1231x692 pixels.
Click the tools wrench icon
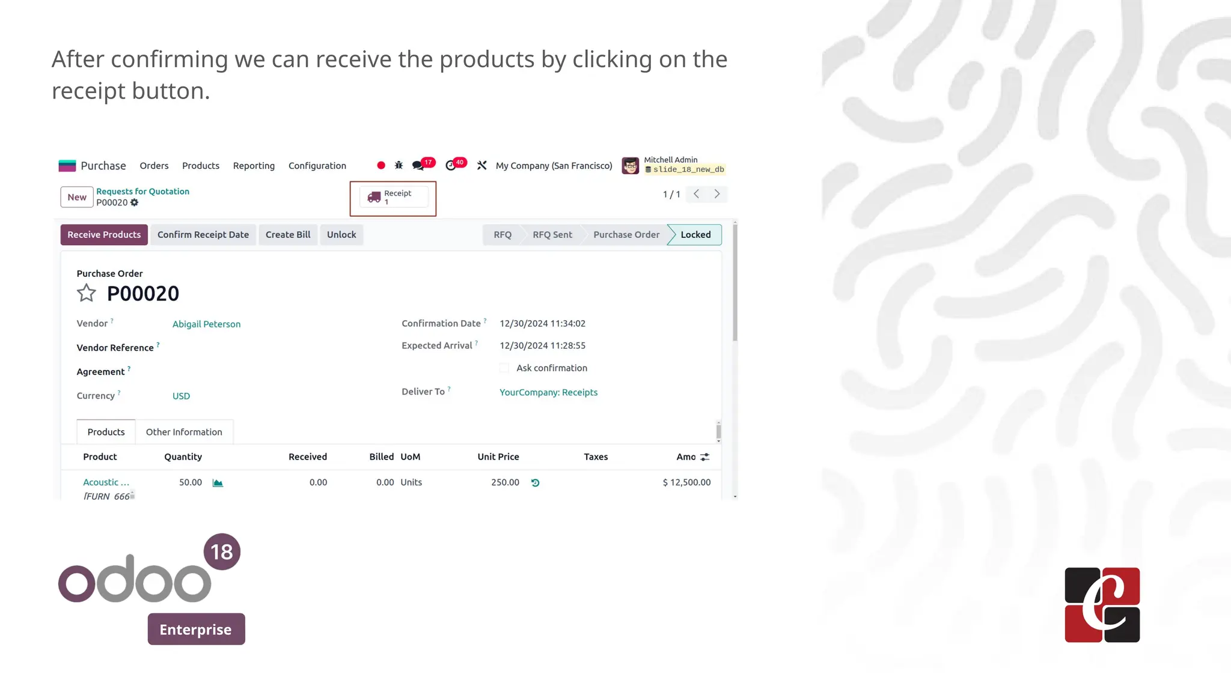482,165
